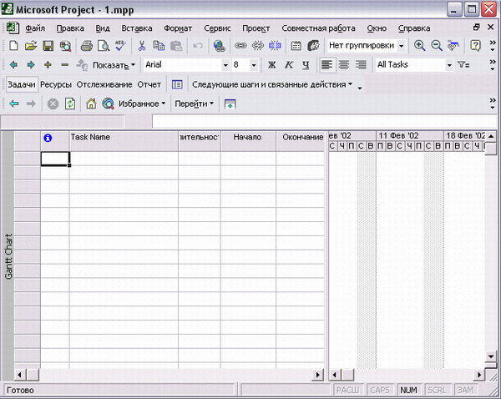This screenshot has width=501, height=399.
Task: Click the table horizontal scrollbar right arrow
Action: (317, 375)
